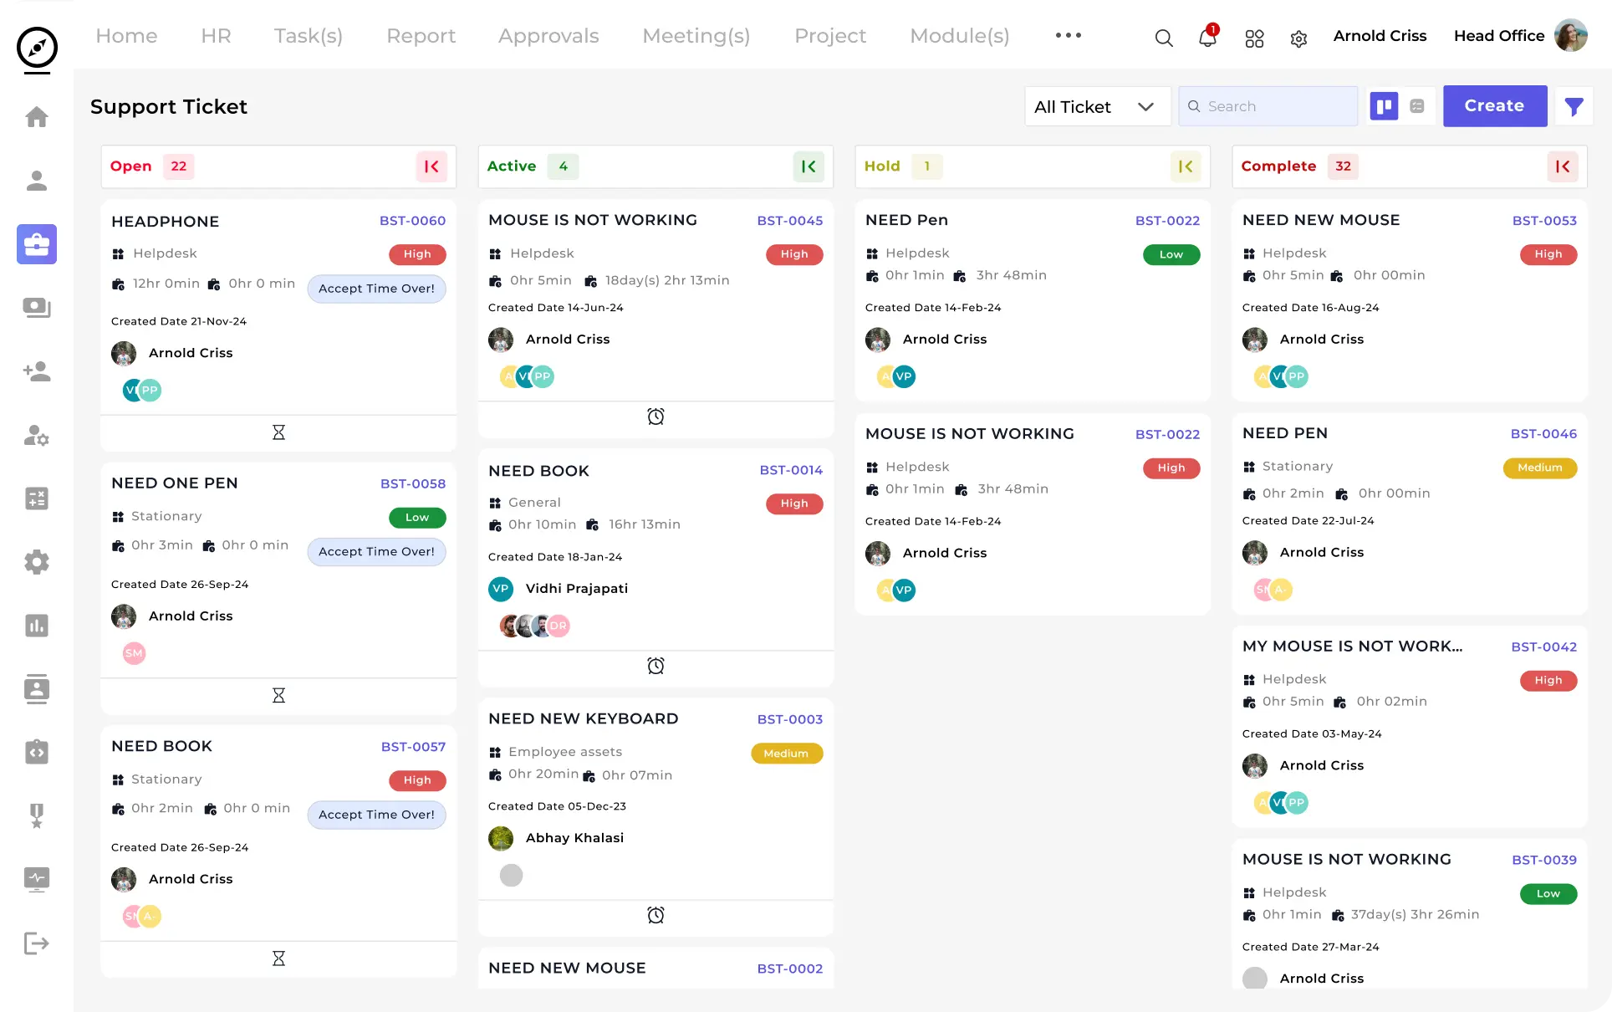This screenshot has width=1612, height=1012.
Task: Click the header search magnifier icon
Action: pyautogui.click(x=1163, y=38)
